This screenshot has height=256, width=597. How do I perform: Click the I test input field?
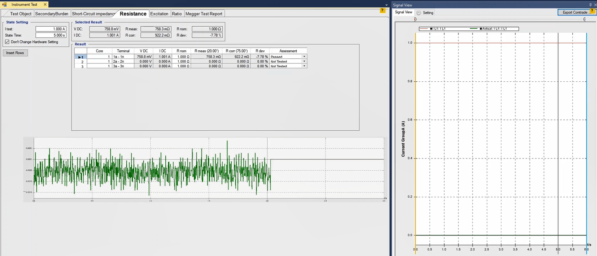pos(51,29)
